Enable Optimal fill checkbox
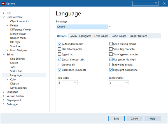168x124 pixels. (x=60, y=65)
